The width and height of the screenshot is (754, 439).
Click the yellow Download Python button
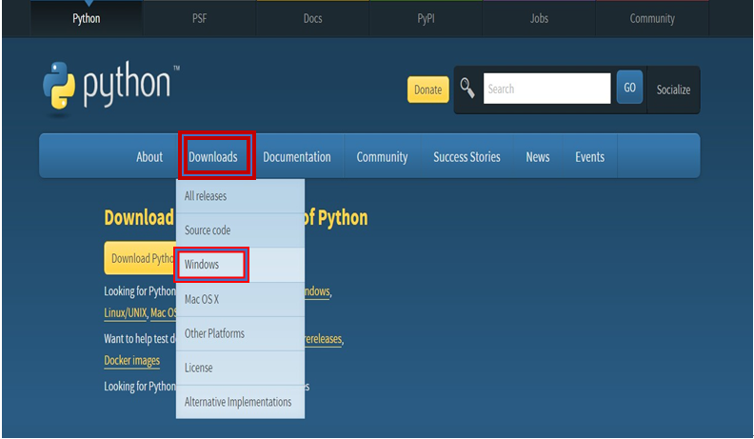[x=140, y=258]
